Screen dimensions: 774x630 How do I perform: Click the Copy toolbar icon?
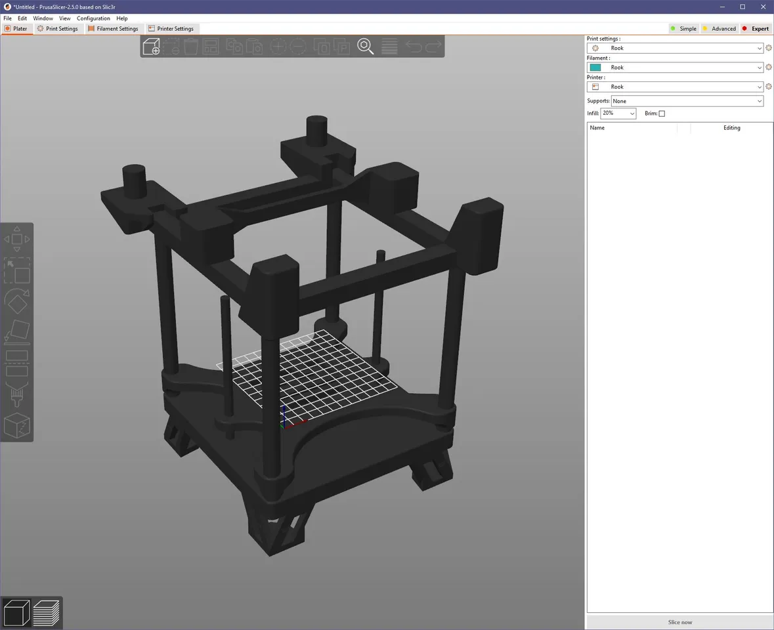pyautogui.click(x=234, y=47)
